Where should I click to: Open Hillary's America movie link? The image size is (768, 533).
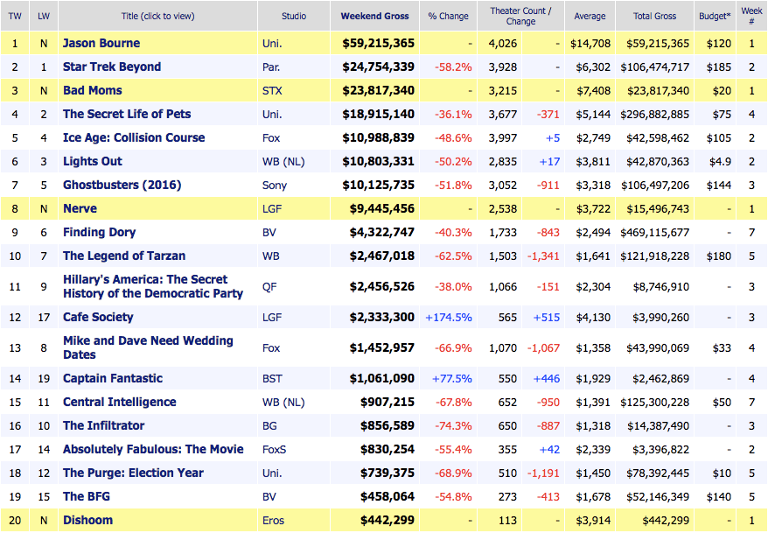(x=153, y=286)
